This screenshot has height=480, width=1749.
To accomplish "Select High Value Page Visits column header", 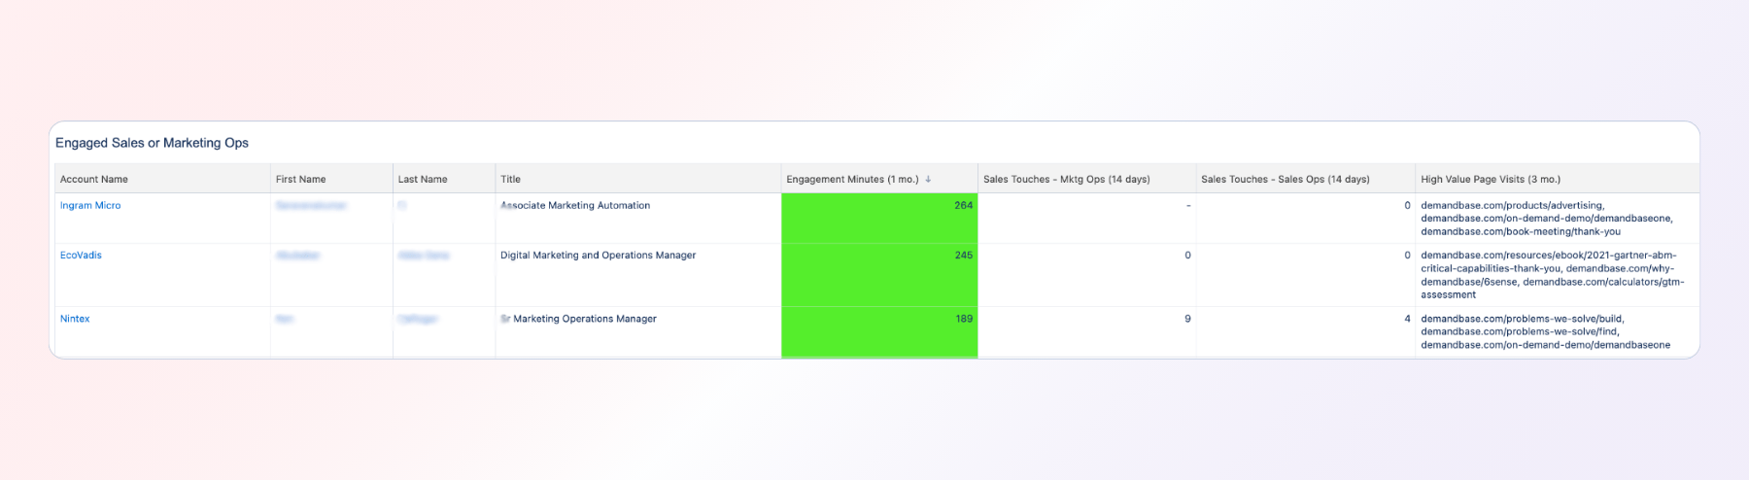I will [x=1490, y=180].
